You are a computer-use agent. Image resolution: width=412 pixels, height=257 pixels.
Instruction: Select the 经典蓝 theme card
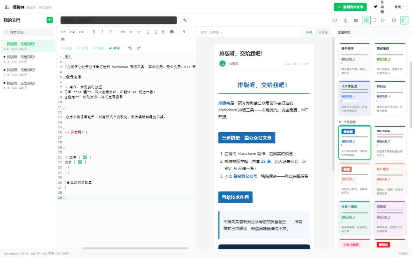[355, 143]
